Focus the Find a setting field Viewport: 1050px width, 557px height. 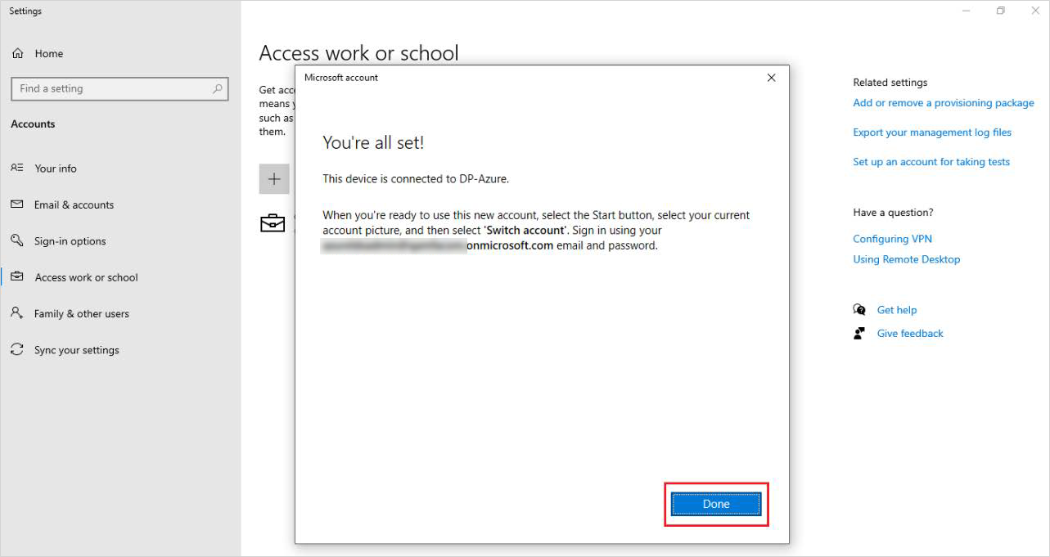tap(119, 88)
